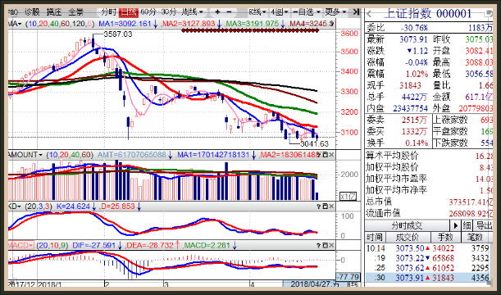501x295 pixels.
Task: Open help for MACD indicator panel
Action: 319,246
